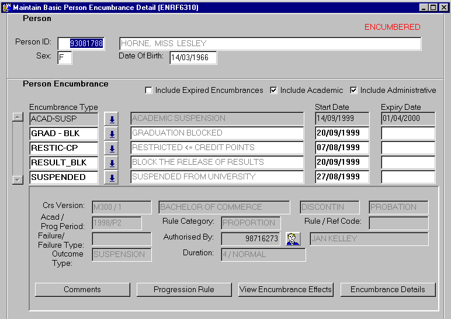This screenshot has height=319, width=451.
Task: Open lookup arrow for SUSPENDED row
Action: tap(111, 177)
